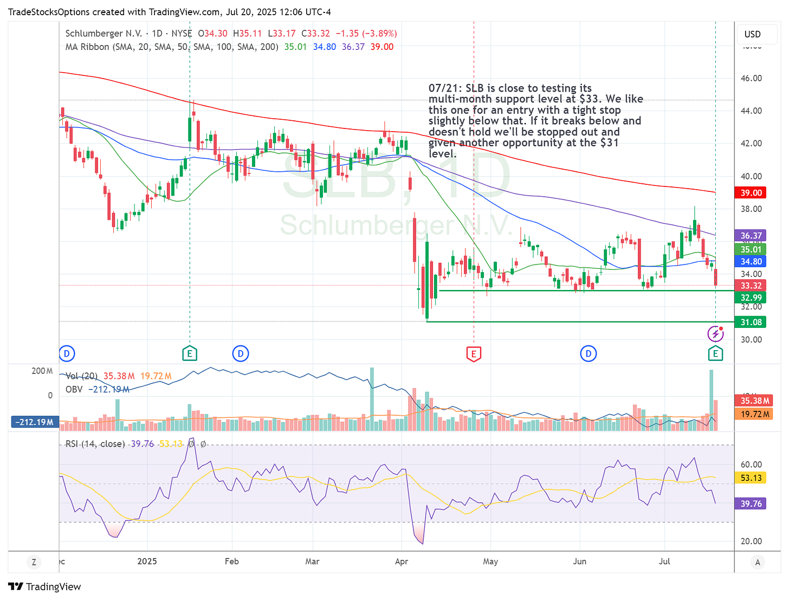This screenshot has width=789, height=600.
Task: Open the green earnings E marker in July
Action: [715, 353]
